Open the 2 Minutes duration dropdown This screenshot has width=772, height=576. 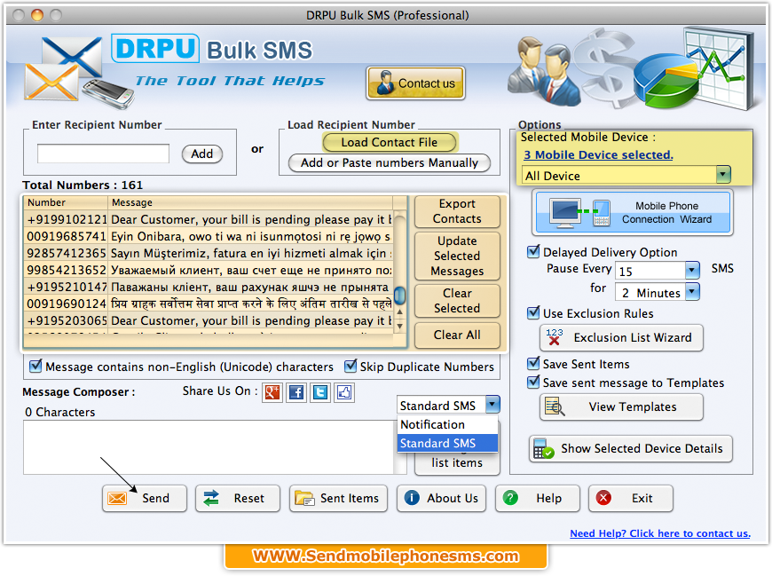click(x=692, y=291)
